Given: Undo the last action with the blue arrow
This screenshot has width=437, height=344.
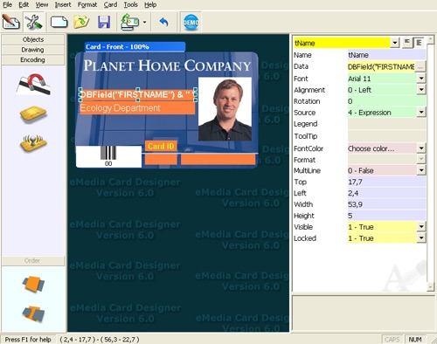Looking at the screenshot, I should [164, 22].
